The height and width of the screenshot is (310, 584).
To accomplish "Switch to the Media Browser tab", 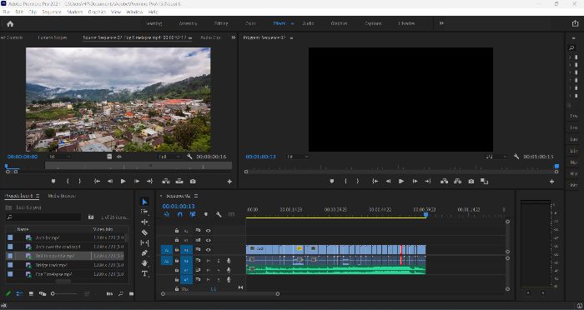I will pos(62,196).
